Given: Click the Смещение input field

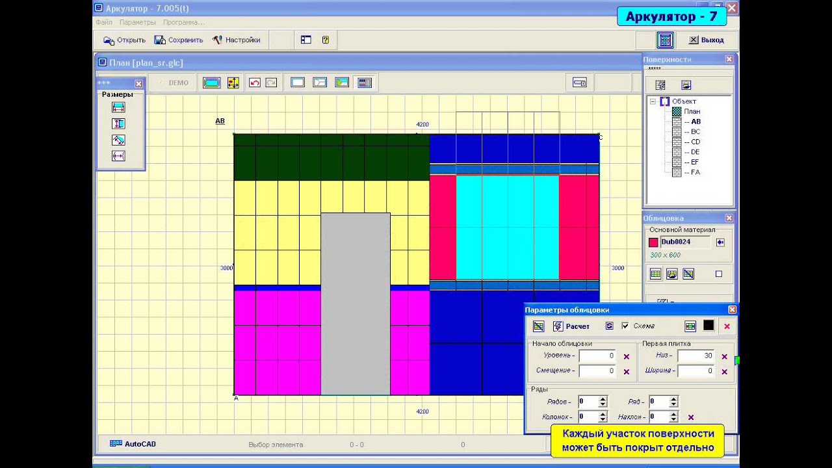Looking at the screenshot, I should (597, 371).
